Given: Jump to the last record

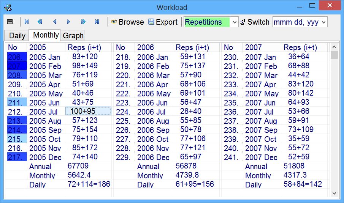Looking at the screenshot, I should click(97, 22).
